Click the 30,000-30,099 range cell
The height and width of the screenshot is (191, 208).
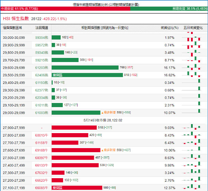[x=14, y=38]
